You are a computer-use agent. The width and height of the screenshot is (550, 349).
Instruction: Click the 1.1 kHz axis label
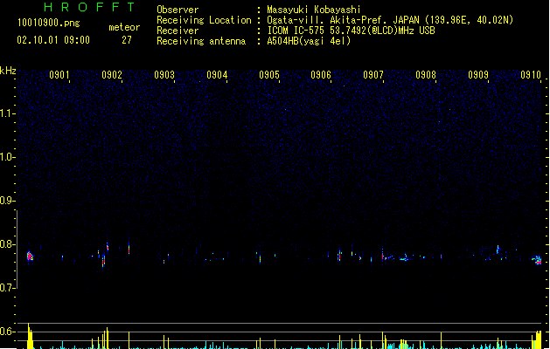[7, 113]
